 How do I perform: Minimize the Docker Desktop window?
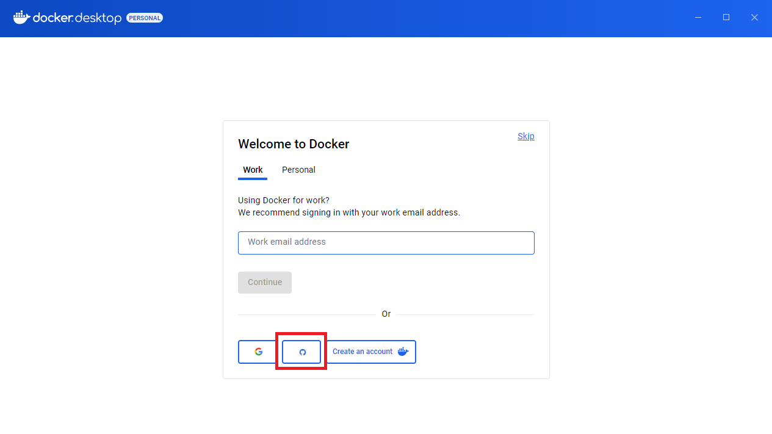pyautogui.click(x=698, y=18)
